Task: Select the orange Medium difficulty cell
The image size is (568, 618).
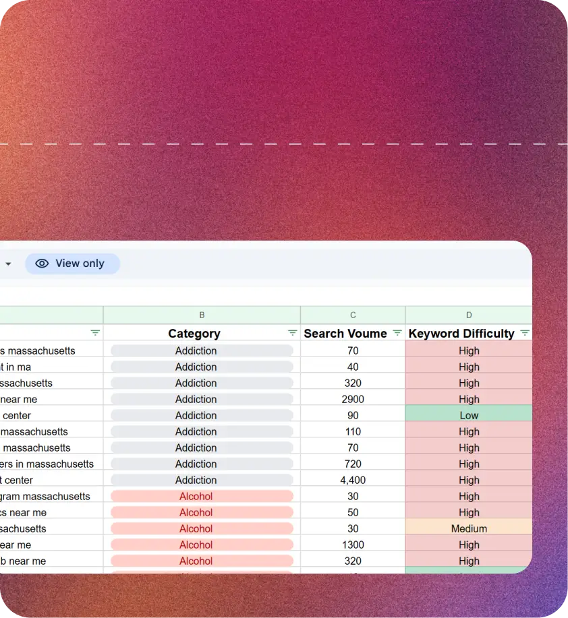Action: (469, 528)
